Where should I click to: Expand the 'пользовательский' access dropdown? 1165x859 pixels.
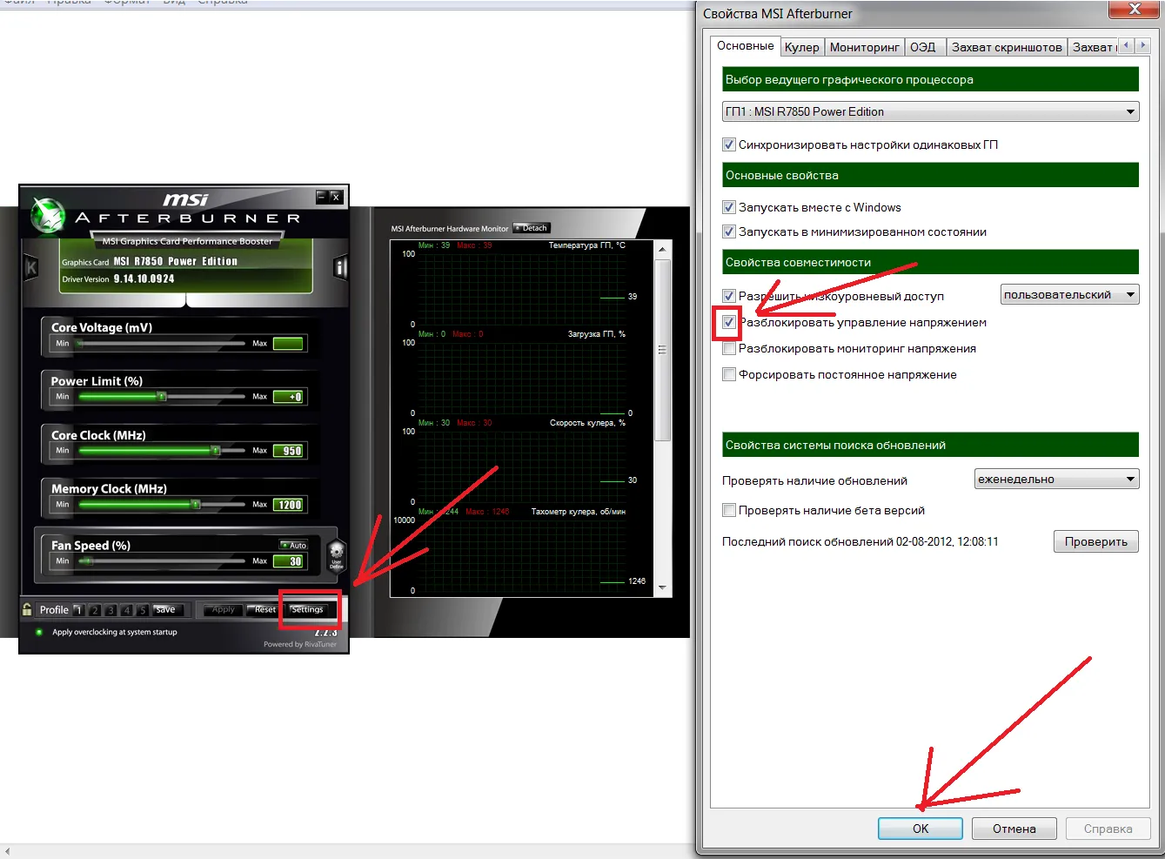1069,295
